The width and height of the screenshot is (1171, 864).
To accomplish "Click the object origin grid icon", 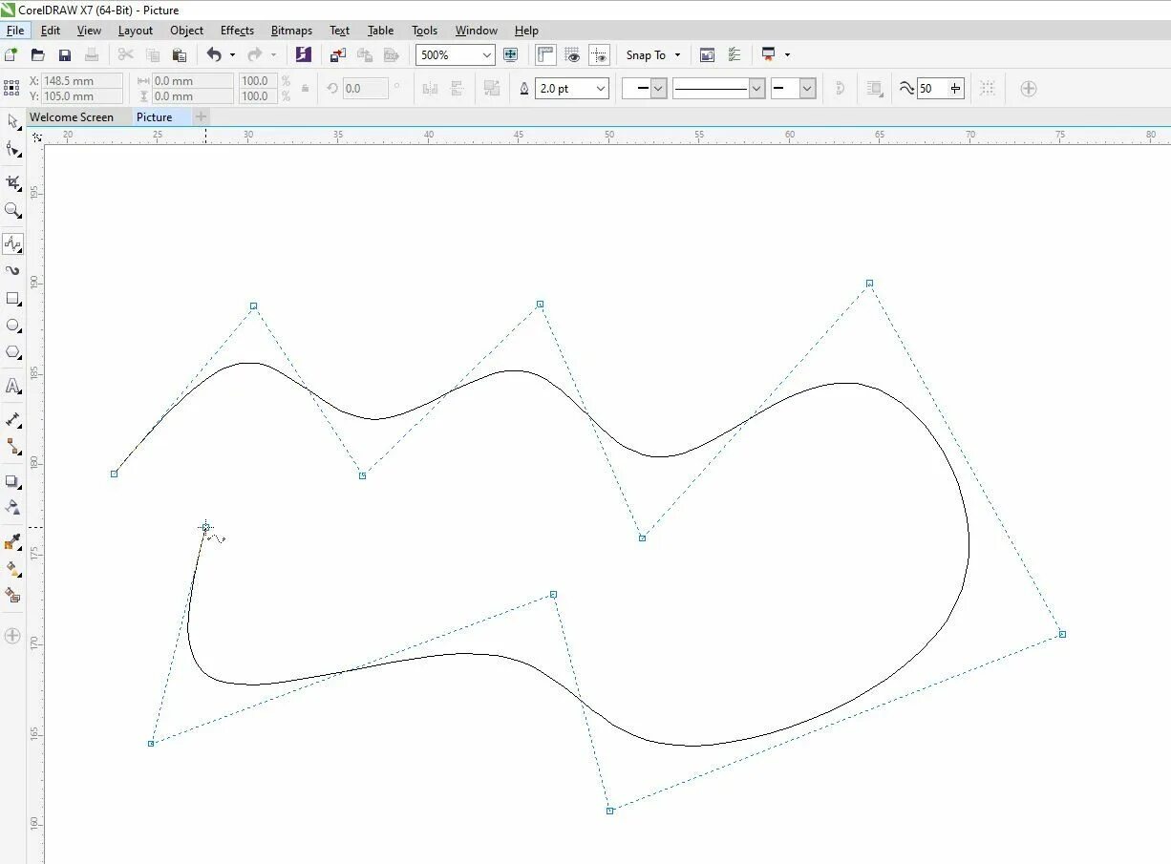I will point(11,88).
